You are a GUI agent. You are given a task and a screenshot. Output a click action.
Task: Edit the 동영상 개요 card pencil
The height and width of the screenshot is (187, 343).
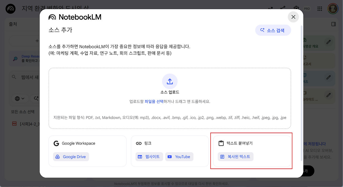click(x=329, y=42)
